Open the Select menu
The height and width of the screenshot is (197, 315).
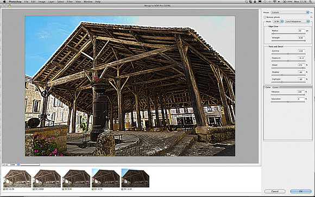click(60, 2)
